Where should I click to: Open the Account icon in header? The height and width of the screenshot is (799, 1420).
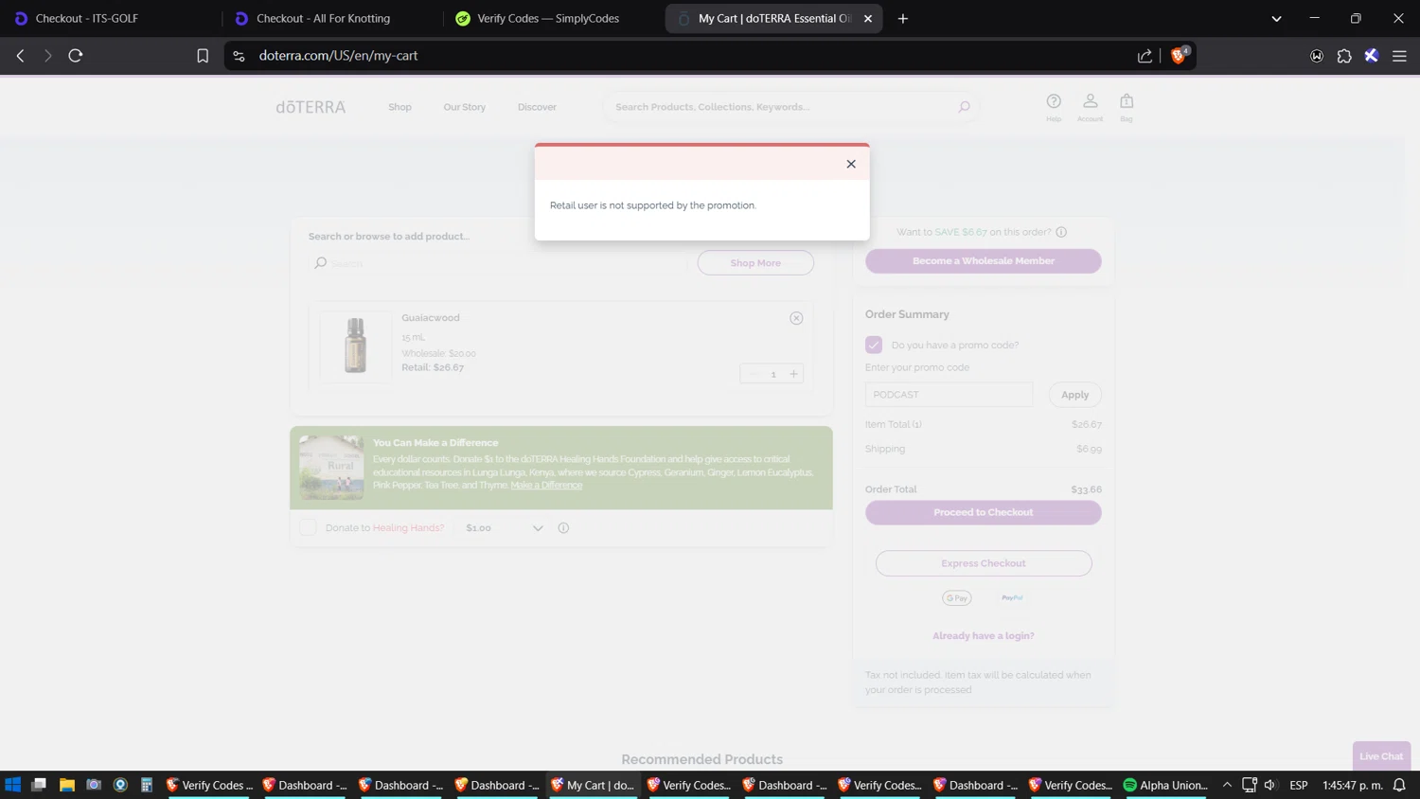(1090, 106)
